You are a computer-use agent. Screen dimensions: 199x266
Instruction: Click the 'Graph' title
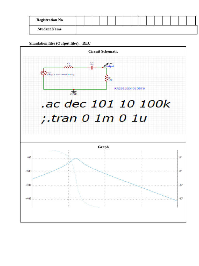click(103, 147)
